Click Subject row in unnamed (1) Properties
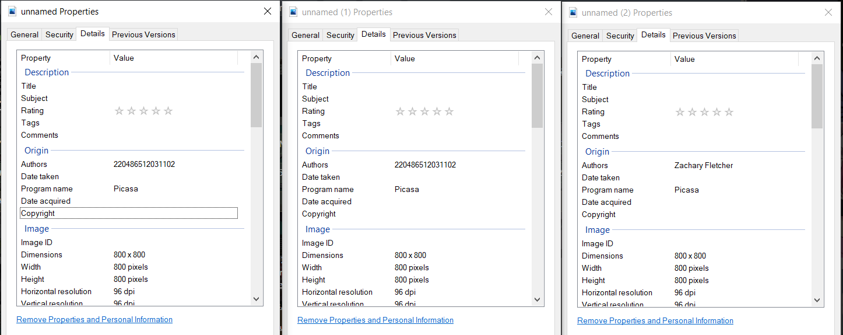843x335 pixels. pyautogui.click(x=410, y=99)
